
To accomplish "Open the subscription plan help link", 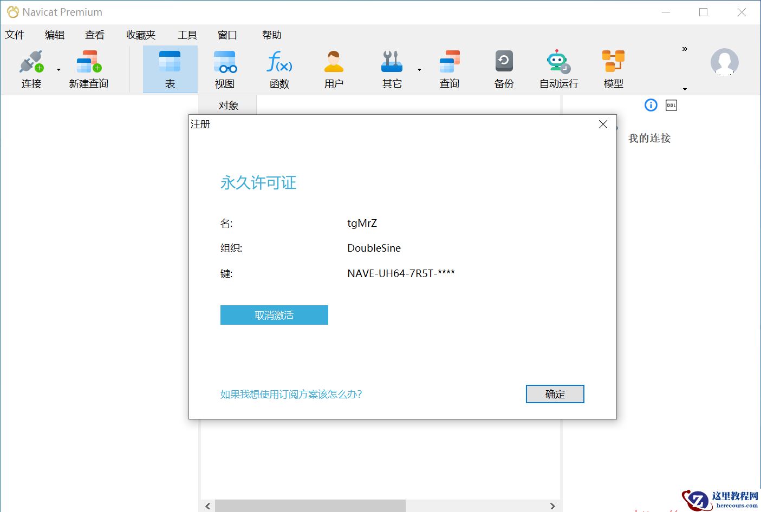I will [x=291, y=394].
